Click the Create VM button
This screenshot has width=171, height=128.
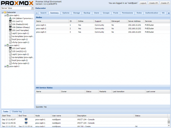pyautogui.click(x=154, y=3)
